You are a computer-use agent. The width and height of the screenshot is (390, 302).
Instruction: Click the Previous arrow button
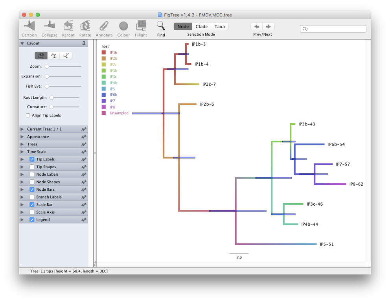tap(257, 27)
